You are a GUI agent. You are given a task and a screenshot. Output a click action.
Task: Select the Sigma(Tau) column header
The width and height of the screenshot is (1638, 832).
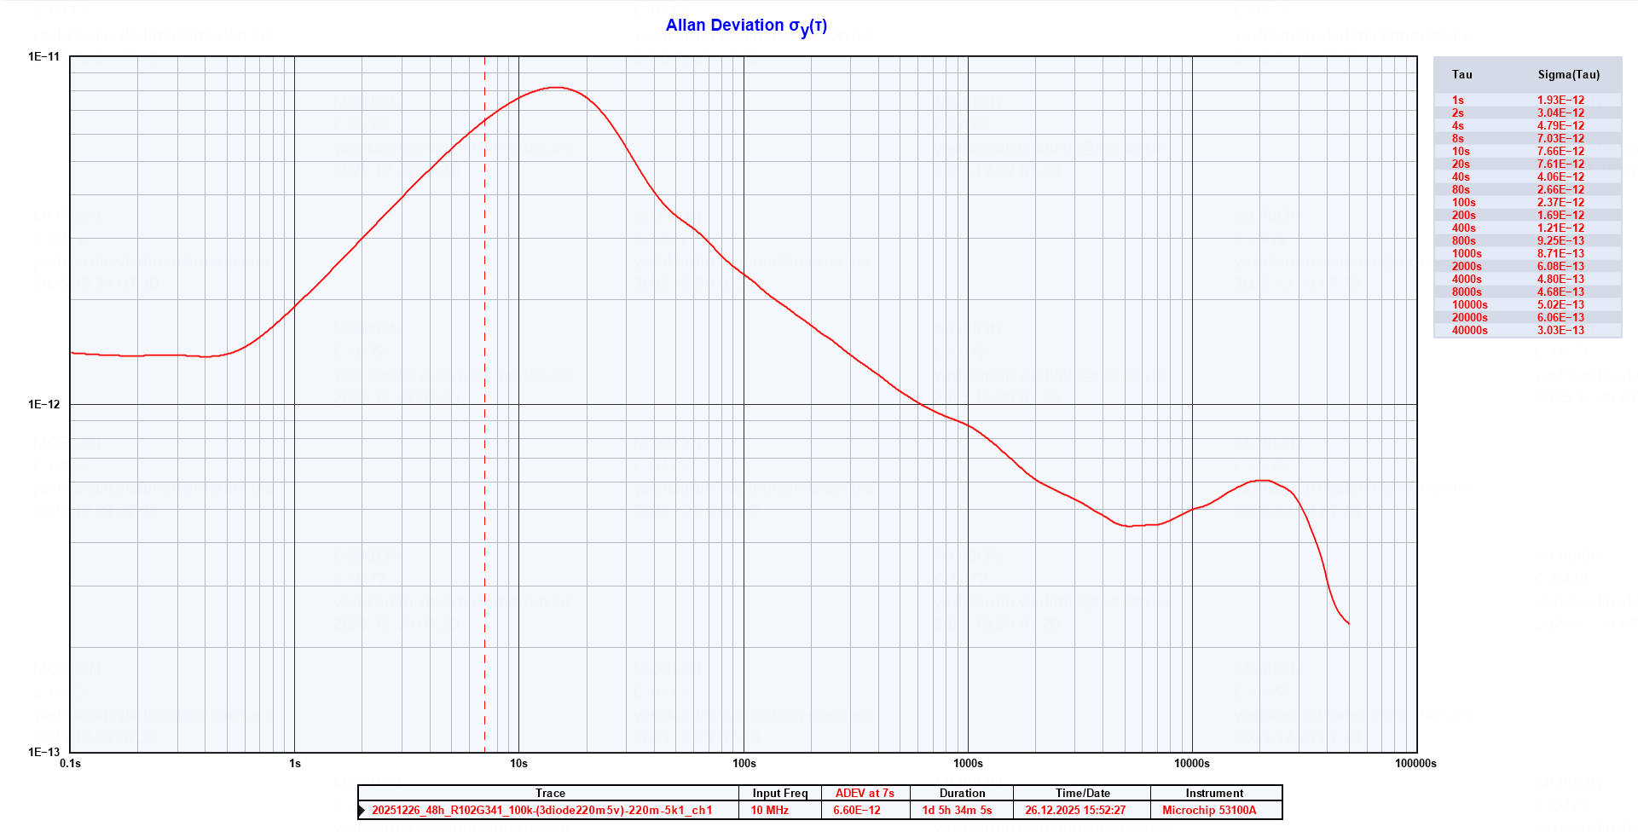pos(1568,75)
